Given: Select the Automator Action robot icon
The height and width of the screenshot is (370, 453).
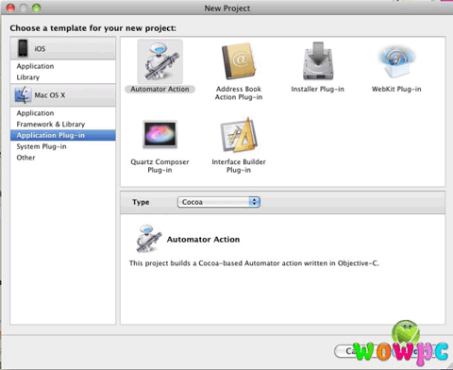Looking at the screenshot, I should point(160,61).
